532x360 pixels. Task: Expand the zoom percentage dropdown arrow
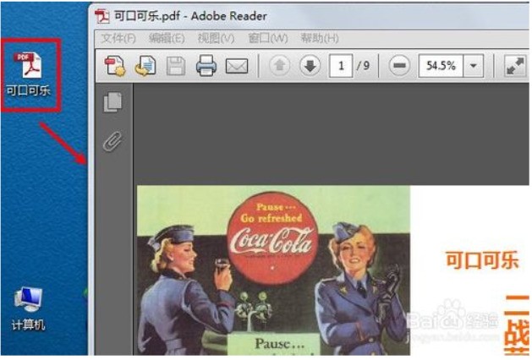coord(473,66)
